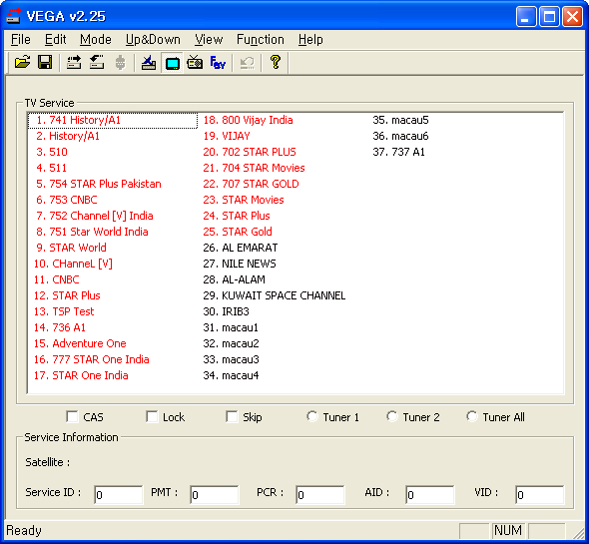Select channel 34. macau4

click(231, 375)
